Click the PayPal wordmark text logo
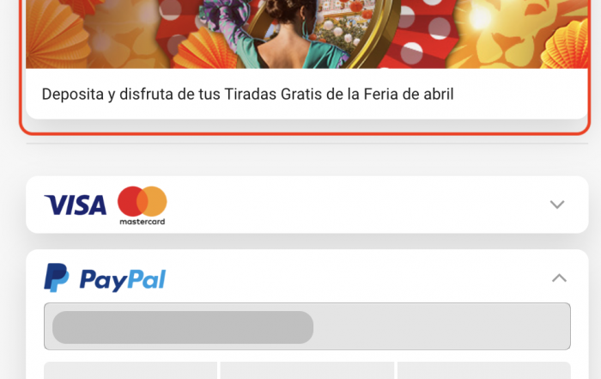 point(123,279)
